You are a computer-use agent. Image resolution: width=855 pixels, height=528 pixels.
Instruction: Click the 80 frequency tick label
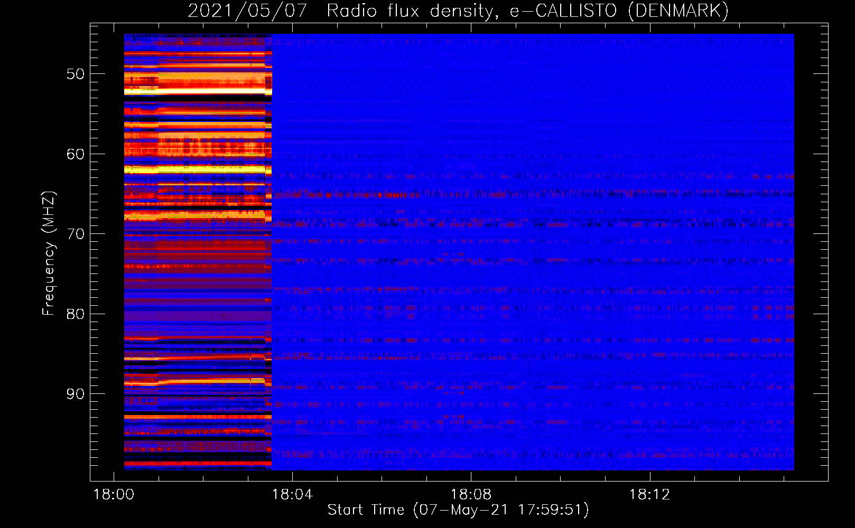[75, 314]
